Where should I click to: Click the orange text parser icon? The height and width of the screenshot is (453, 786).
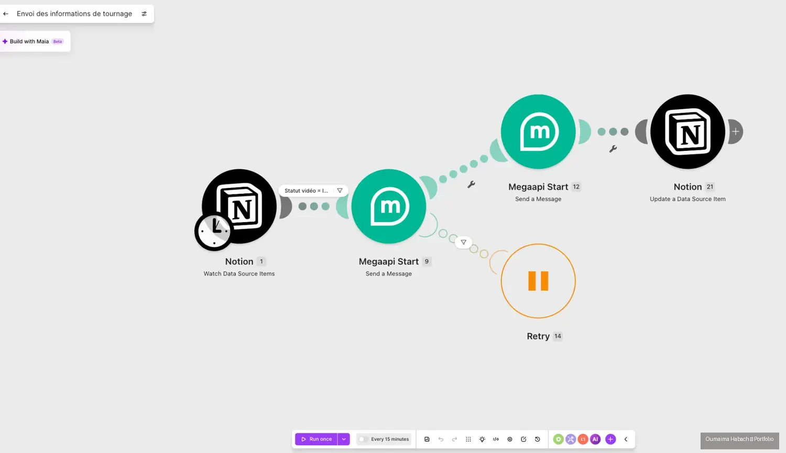583,439
